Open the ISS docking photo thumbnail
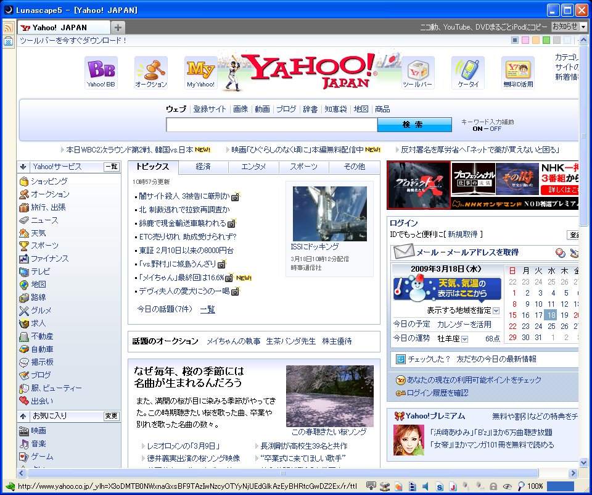This screenshot has height=495, width=592. (x=329, y=214)
